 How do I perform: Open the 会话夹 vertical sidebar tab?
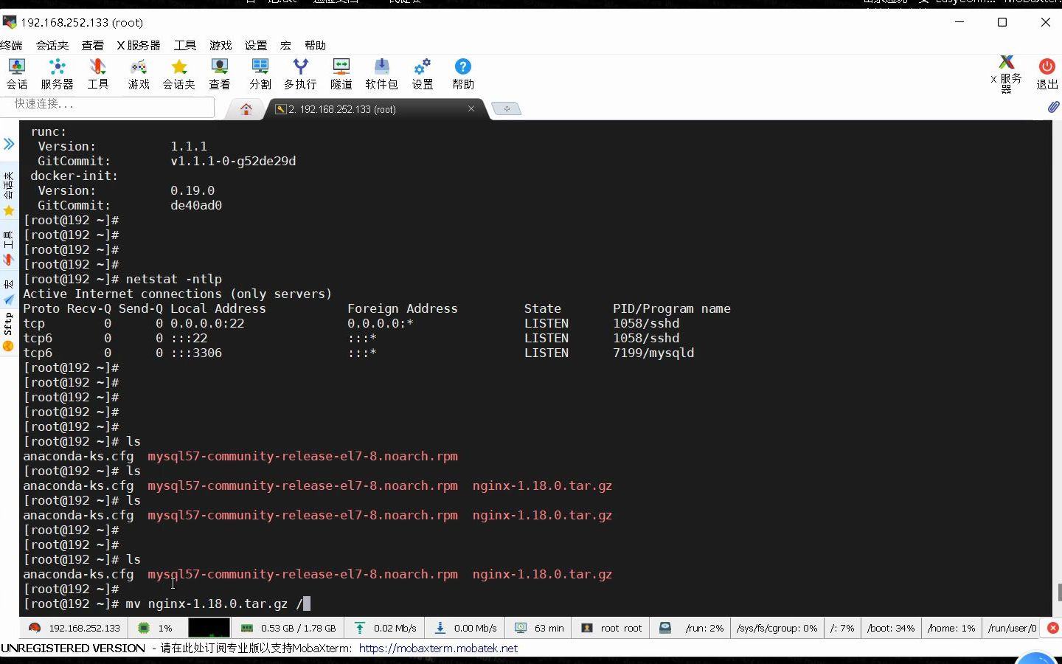coord(9,193)
